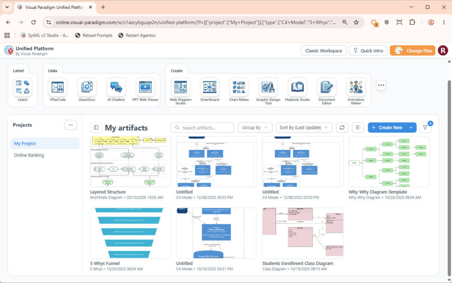Image resolution: width=452 pixels, height=283 pixels.
Task: Launch Chart Maker tool
Action: click(239, 87)
